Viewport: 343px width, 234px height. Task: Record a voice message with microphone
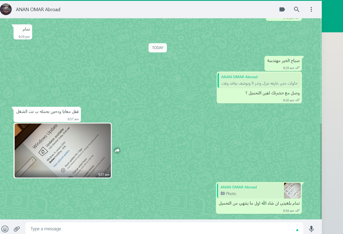click(311, 229)
